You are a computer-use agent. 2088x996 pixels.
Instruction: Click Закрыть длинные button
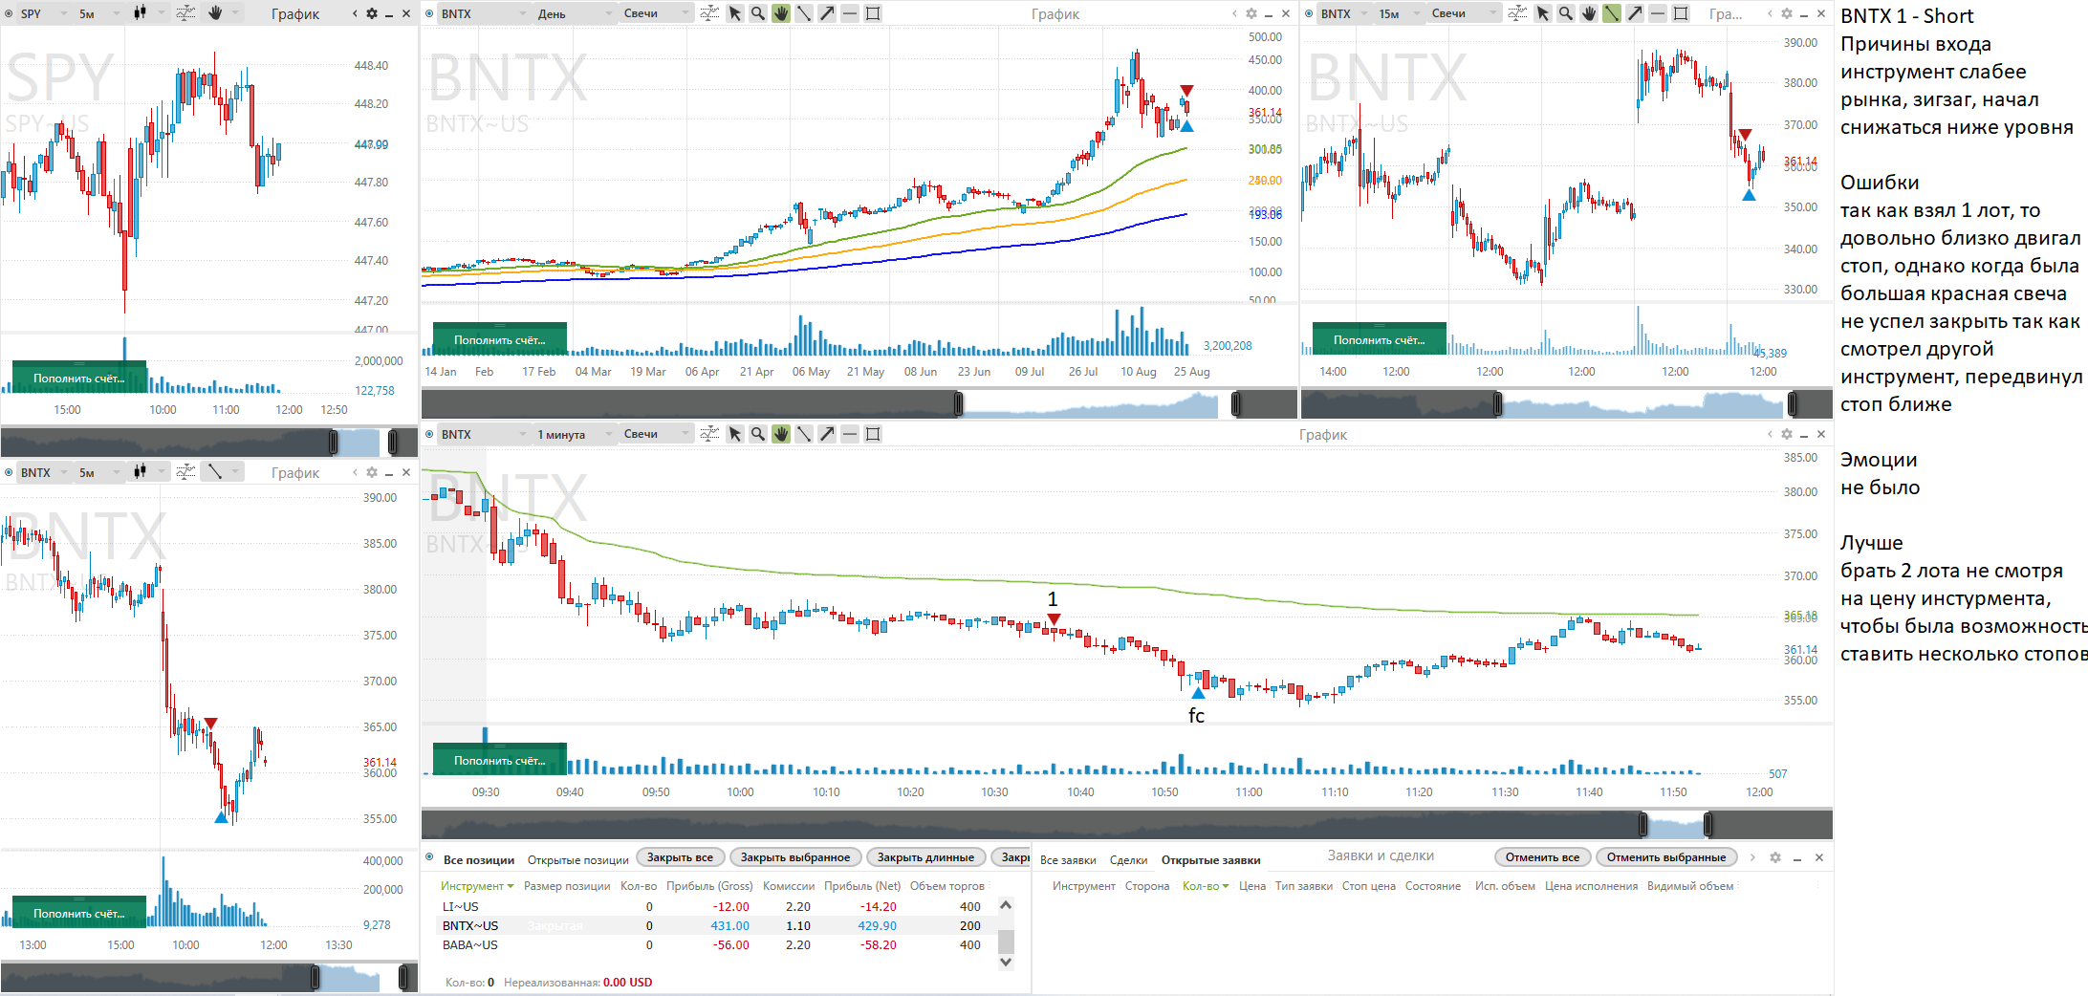coord(925,857)
